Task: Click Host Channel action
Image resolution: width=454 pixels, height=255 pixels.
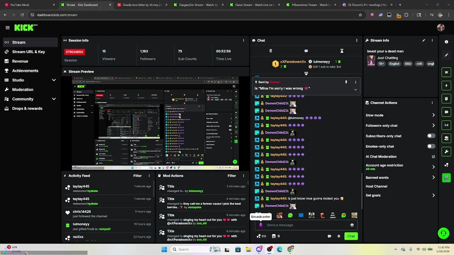Action: pyautogui.click(x=376, y=186)
